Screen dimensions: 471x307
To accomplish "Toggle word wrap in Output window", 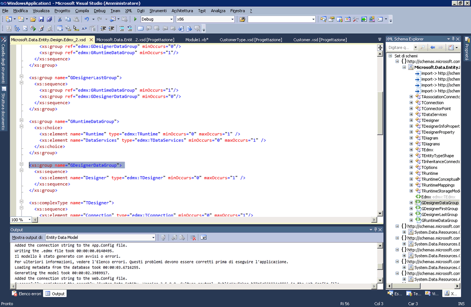I will pos(203,238).
